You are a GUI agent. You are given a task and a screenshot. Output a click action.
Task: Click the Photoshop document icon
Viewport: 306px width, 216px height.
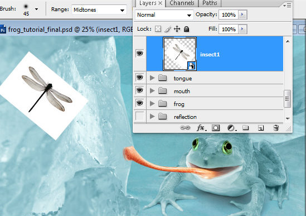coord(3,30)
